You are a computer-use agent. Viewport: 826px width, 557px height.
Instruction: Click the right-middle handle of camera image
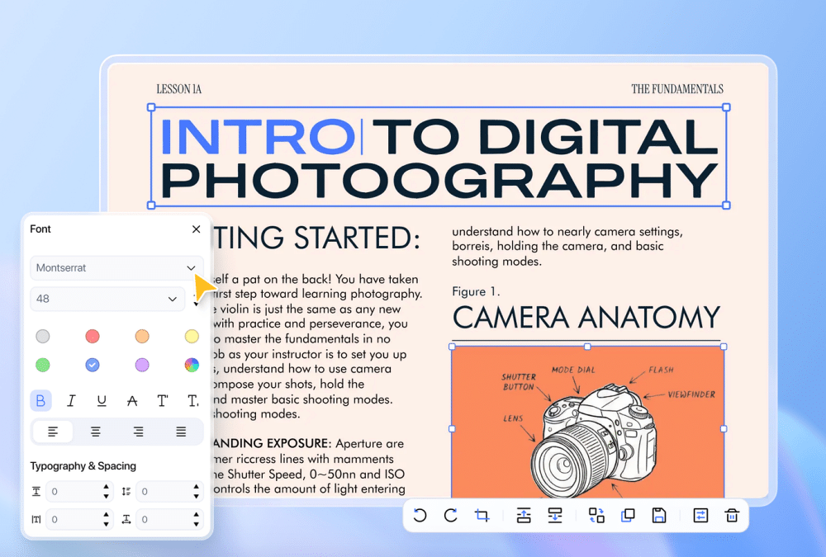(x=724, y=429)
